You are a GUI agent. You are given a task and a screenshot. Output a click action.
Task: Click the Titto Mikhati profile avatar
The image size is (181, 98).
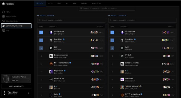5,93
